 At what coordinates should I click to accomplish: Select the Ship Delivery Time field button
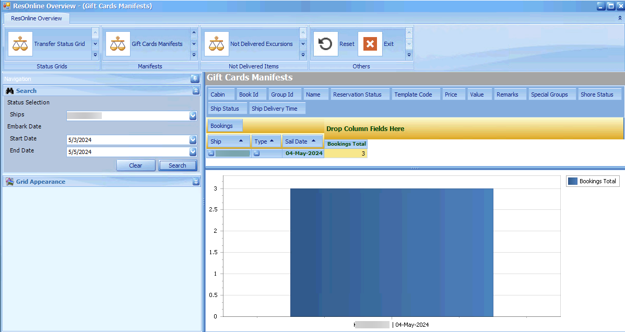(x=277, y=109)
